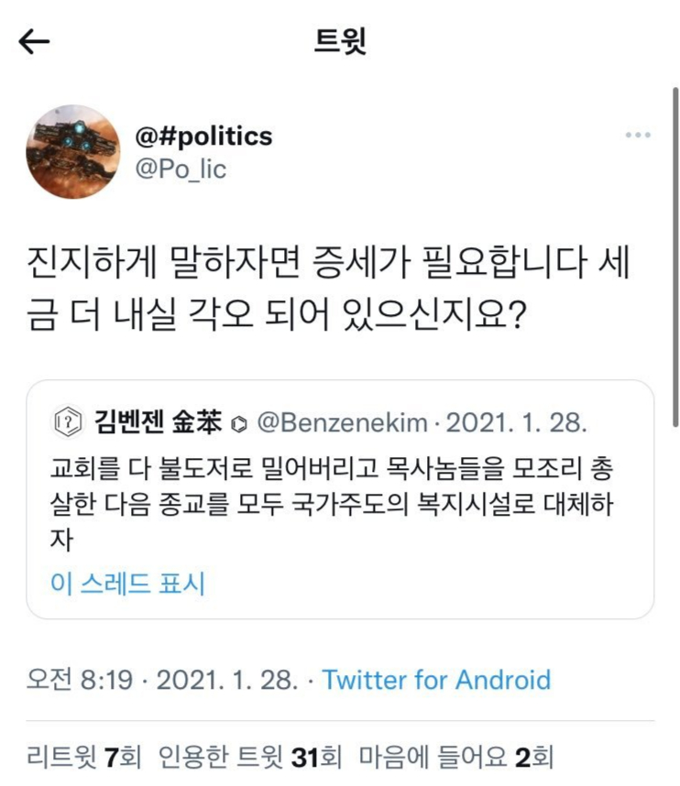
Task: Click the 트윗 header title
Action: [340, 42]
